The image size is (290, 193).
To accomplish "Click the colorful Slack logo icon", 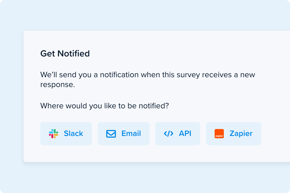I will tap(54, 134).
